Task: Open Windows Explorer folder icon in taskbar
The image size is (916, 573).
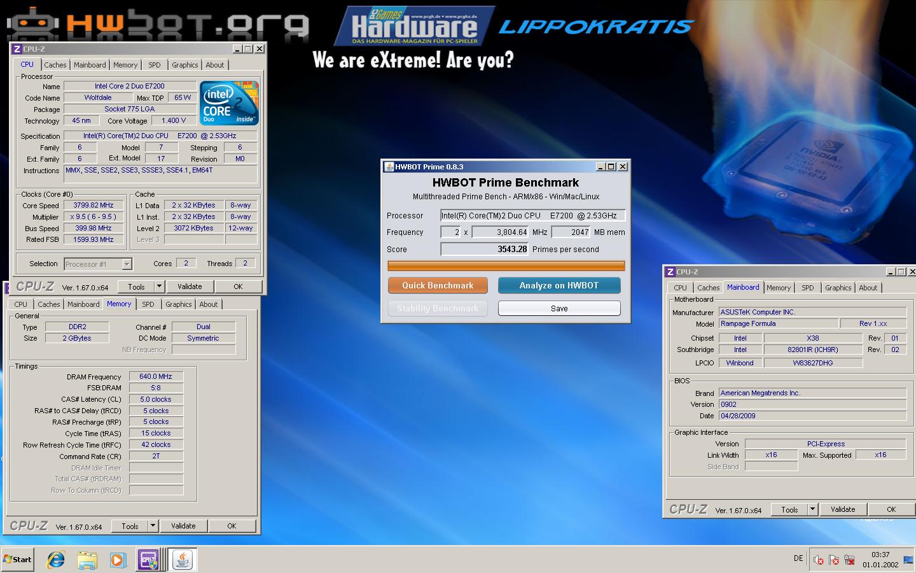Action: pyautogui.click(x=87, y=560)
